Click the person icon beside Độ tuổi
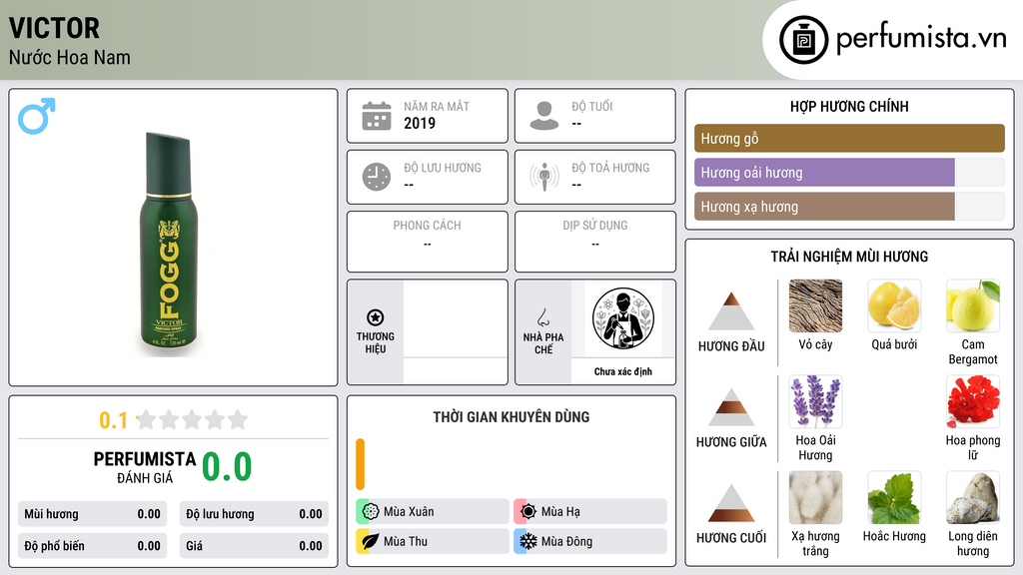The height and width of the screenshot is (575, 1023). [544, 116]
